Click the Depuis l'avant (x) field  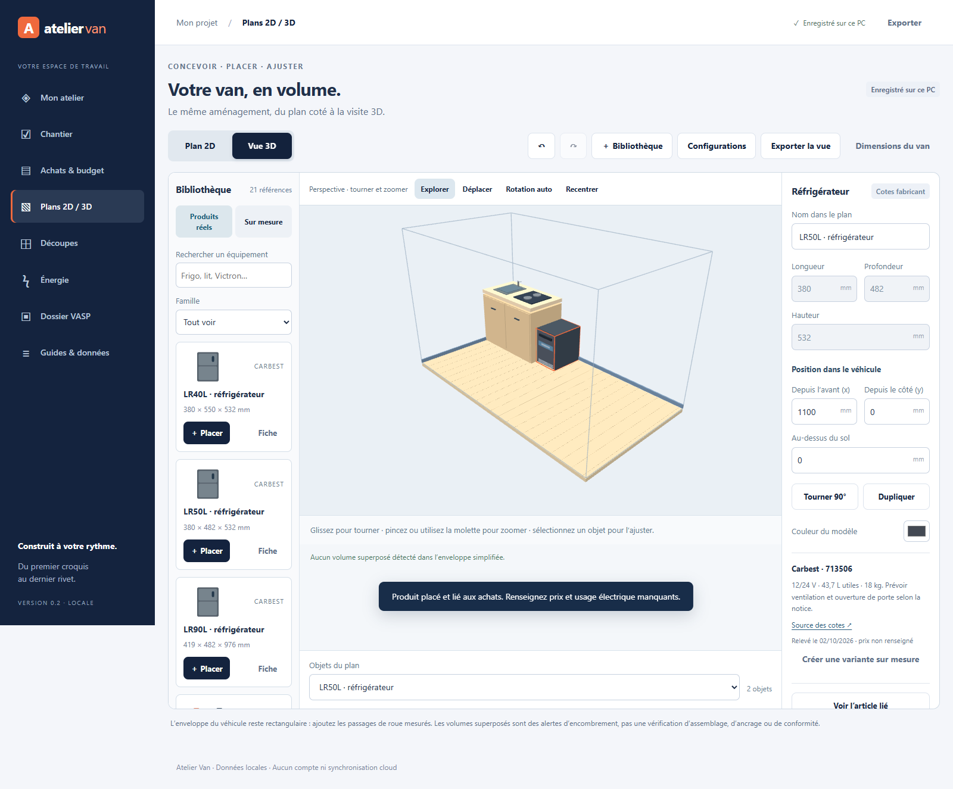click(824, 411)
